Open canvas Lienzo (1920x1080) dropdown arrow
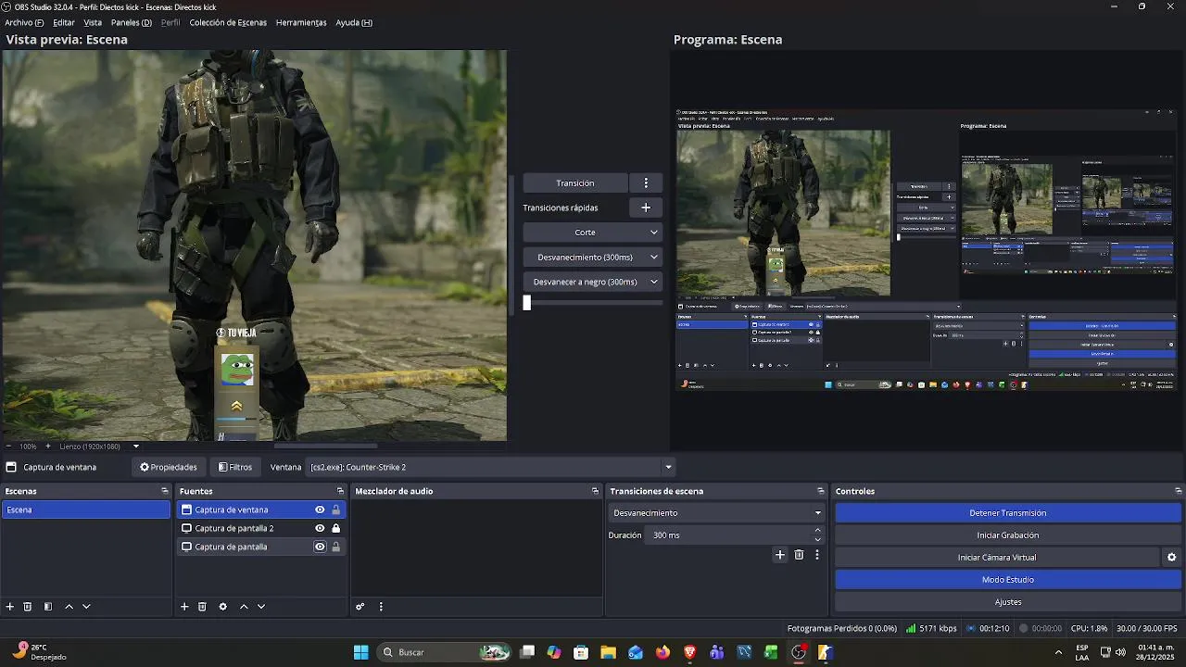 click(x=136, y=447)
